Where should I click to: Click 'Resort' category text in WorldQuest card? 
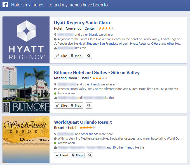[59, 128]
